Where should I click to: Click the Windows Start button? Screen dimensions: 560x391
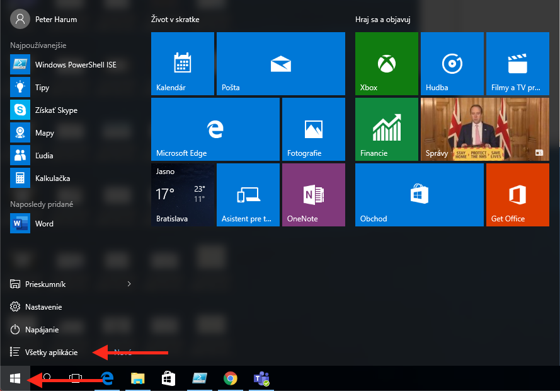click(x=15, y=378)
